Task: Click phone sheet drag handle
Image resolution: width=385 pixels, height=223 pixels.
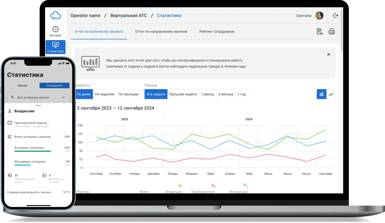Action: click(x=39, y=105)
